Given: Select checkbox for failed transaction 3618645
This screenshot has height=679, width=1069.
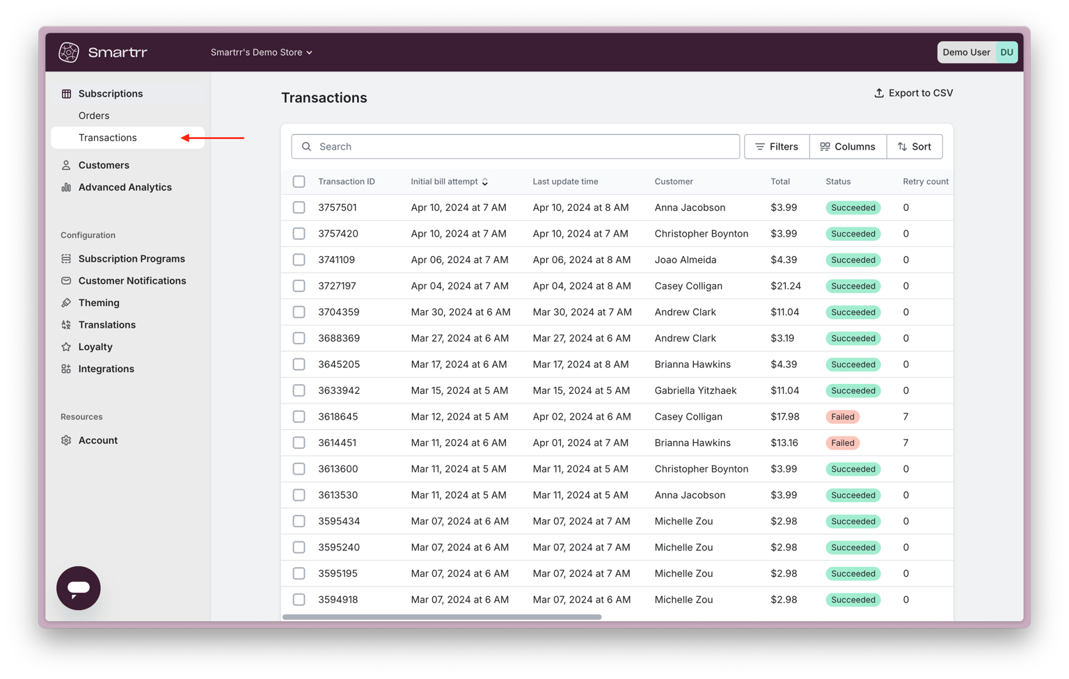Looking at the screenshot, I should 299,417.
